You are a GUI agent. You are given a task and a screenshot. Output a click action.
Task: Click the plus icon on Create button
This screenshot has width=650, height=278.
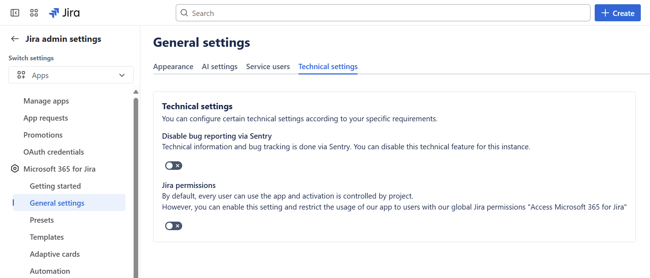pos(605,13)
